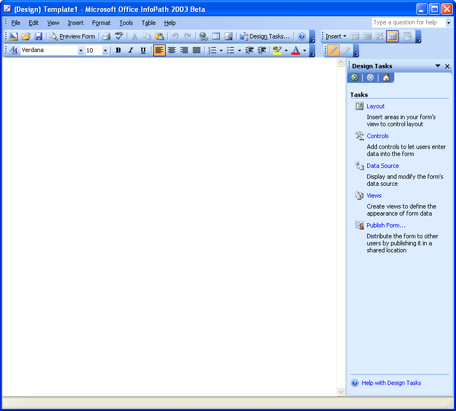Open the Design Tasks pane dropdown arrow

[x=438, y=66]
